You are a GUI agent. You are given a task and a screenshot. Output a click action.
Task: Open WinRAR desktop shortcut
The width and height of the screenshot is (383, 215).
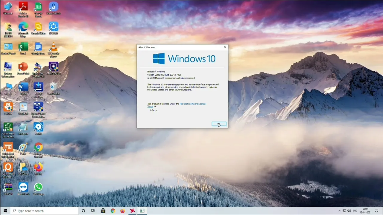[8, 189]
